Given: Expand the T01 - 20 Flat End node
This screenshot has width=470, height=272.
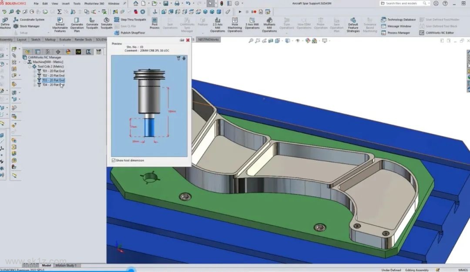Looking at the screenshot, I should click(35, 71).
